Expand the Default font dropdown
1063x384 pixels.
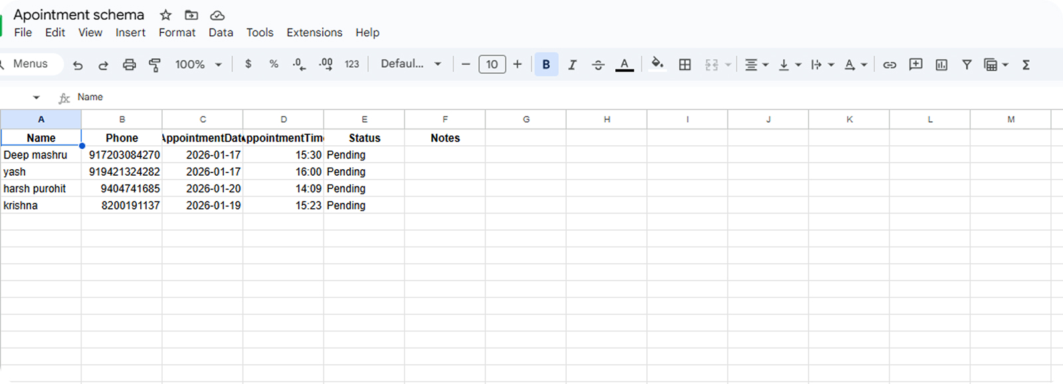click(x=411, y=64)
